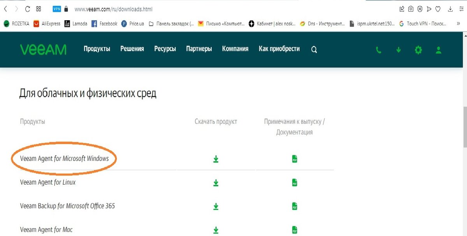Toggle the VPN badge in address bar
The image size is (467, 236).
point(57,9)
